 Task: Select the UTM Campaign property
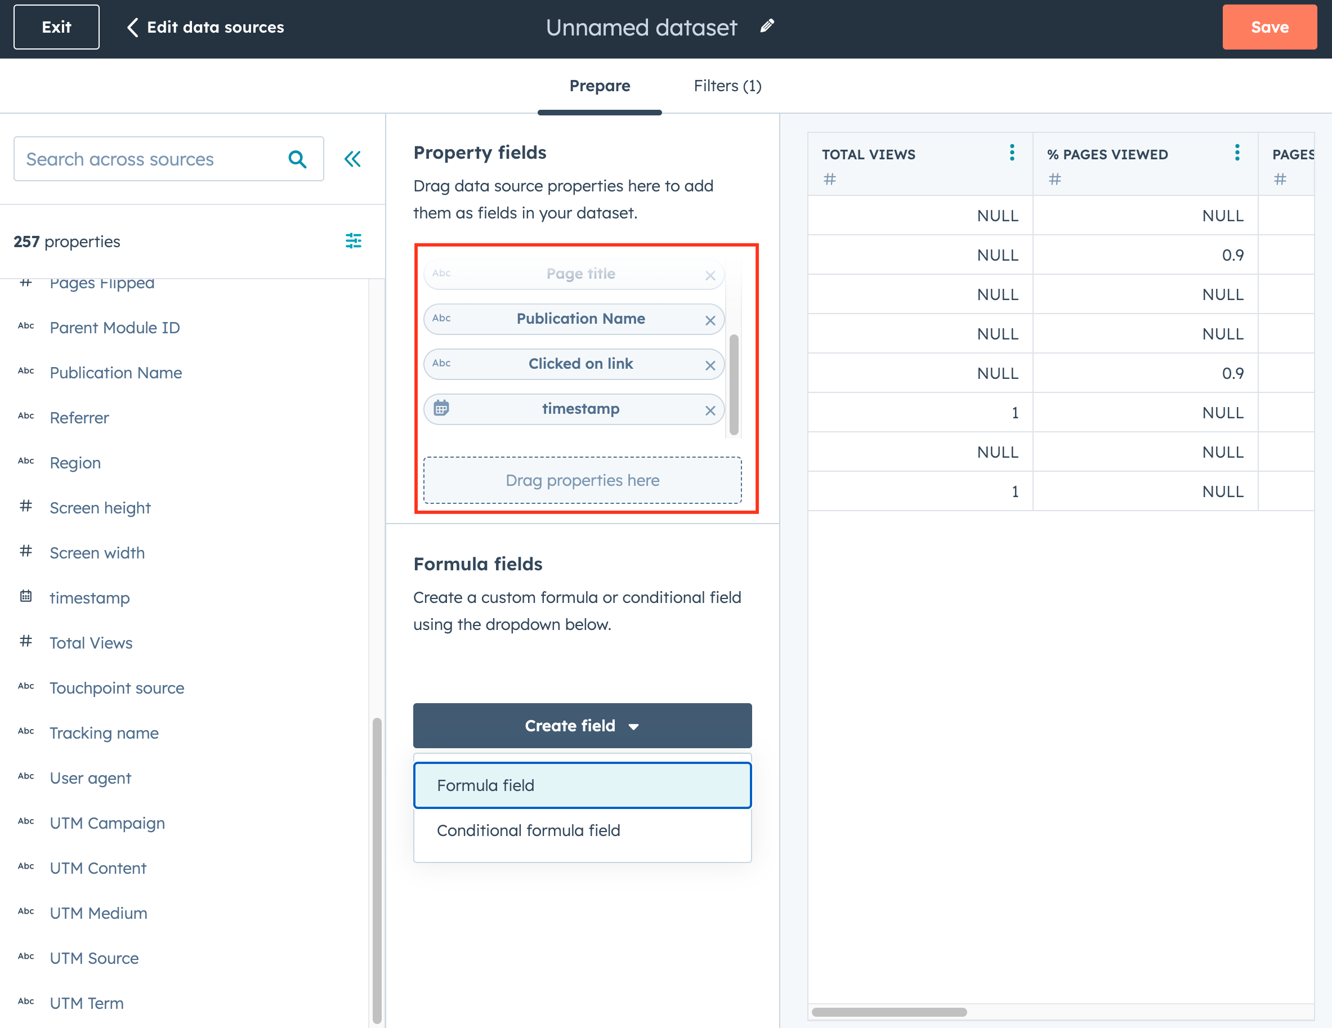108,823
